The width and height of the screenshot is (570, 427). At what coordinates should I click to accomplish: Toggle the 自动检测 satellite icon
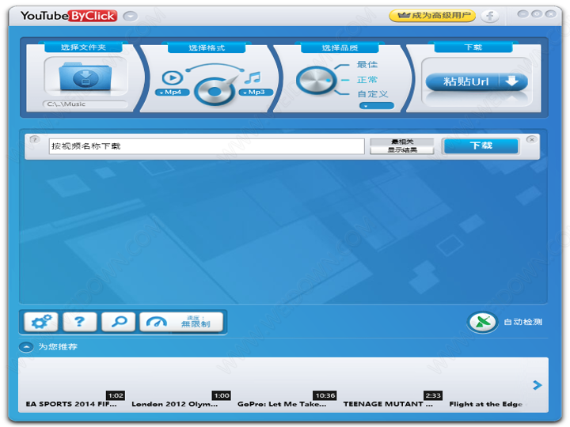coord(482,322)
